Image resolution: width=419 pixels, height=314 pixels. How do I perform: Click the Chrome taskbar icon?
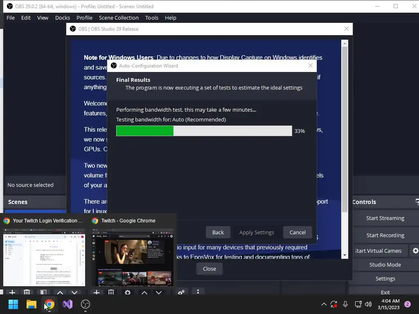[49, 304]
